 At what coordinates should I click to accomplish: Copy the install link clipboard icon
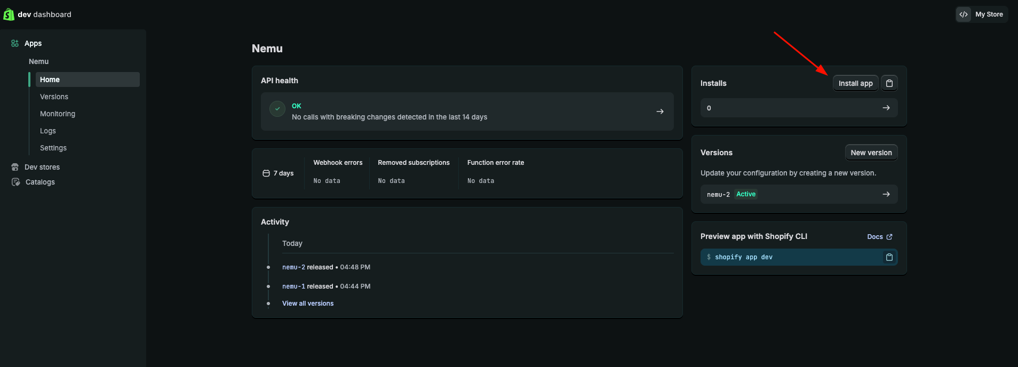889,83
